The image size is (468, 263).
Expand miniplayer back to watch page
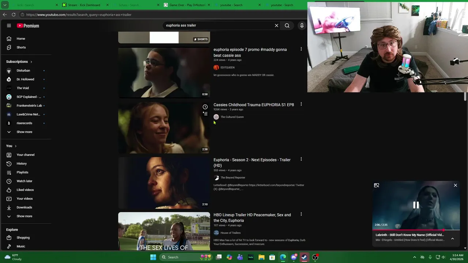(377, 186)
